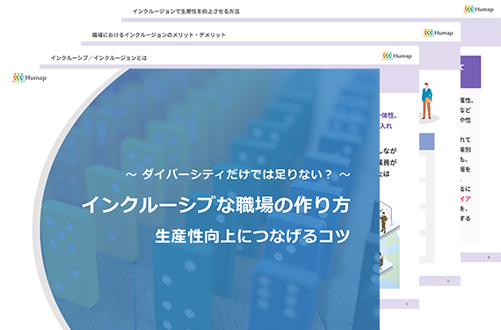Click the Humap logo beside インクルーシブ／インクルージョンとは
The width and height of the screenshot is (501, 330).
pyautogui.click(x=396, y=56)
